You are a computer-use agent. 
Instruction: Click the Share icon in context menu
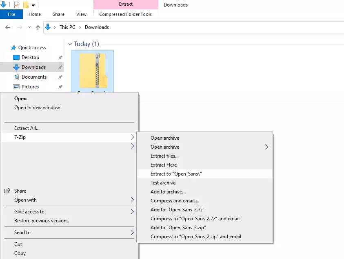[7, 191]
